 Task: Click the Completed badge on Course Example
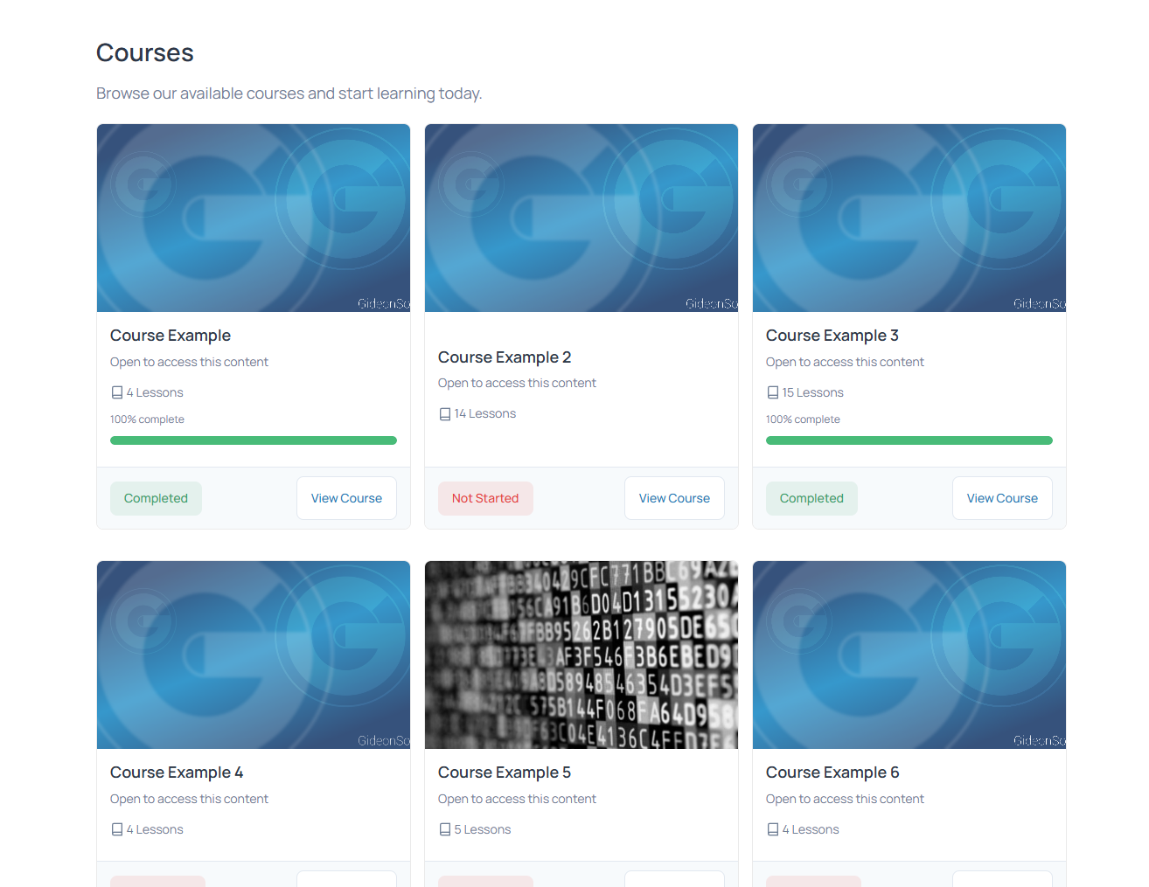click(156, 498)
